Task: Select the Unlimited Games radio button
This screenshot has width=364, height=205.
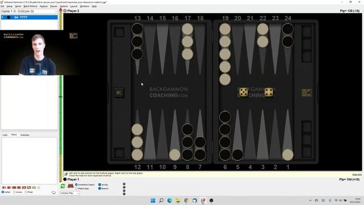Action: click(76, 184)
